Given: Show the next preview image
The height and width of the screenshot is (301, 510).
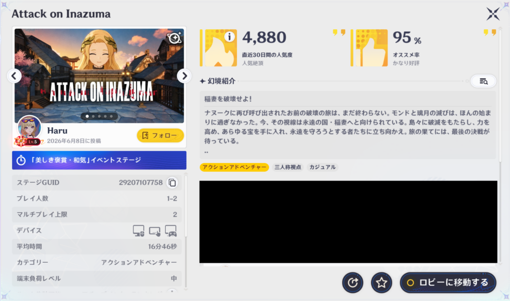Looking at the screenshot, I should (x=184, y=76).
